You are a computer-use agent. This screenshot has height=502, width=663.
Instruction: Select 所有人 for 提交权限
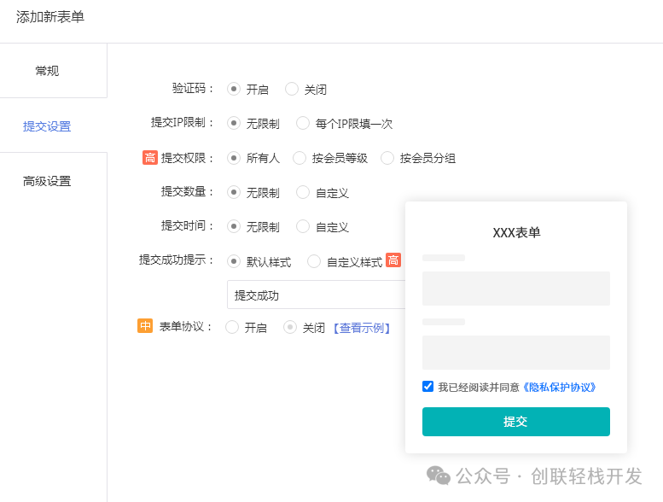pos(234,158)
